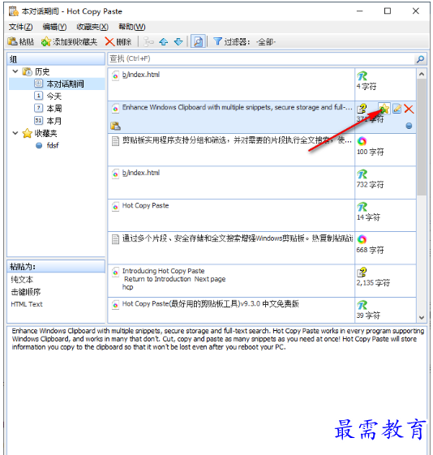Click the edit pencil icon on selected snippet
433x455 pixels.
(x=397, y=109)
